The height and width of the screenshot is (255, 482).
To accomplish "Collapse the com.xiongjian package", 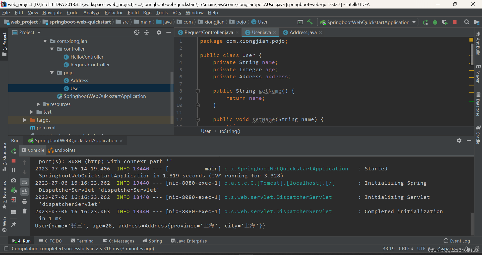I will coord(45,41).
